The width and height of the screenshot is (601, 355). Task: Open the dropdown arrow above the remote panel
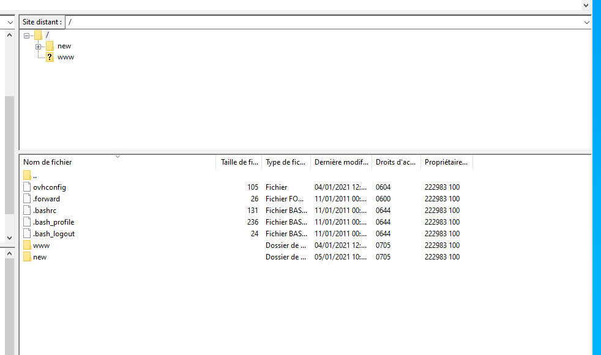click(585, 5)
